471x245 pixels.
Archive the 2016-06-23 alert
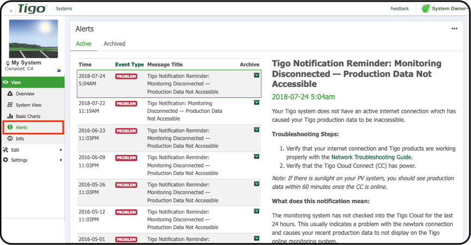pos(256,130)
